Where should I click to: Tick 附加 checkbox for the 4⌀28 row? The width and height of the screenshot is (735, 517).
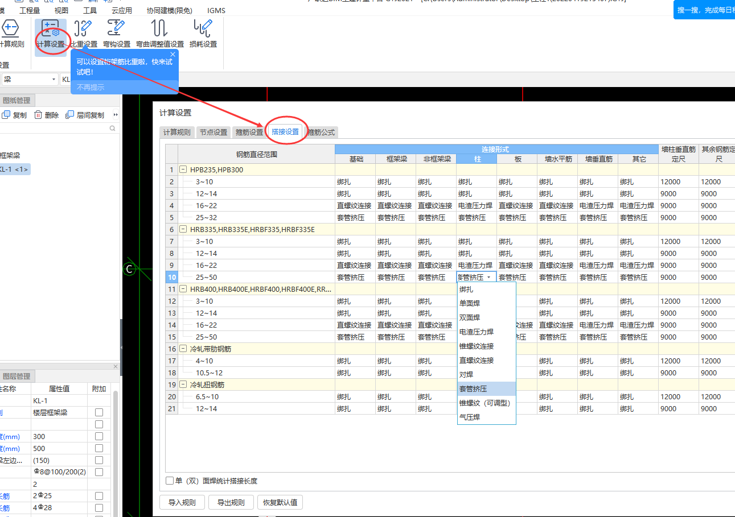coord(99,508)
